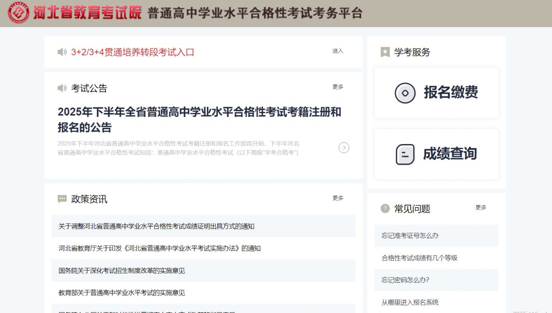Screen dimensions: 552x313
Task: Open 更多 beside 常见问题
Action: [480, 208]
